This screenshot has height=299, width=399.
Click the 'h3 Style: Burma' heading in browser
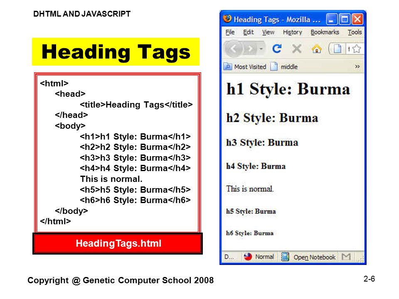click(x=262, y=142)
